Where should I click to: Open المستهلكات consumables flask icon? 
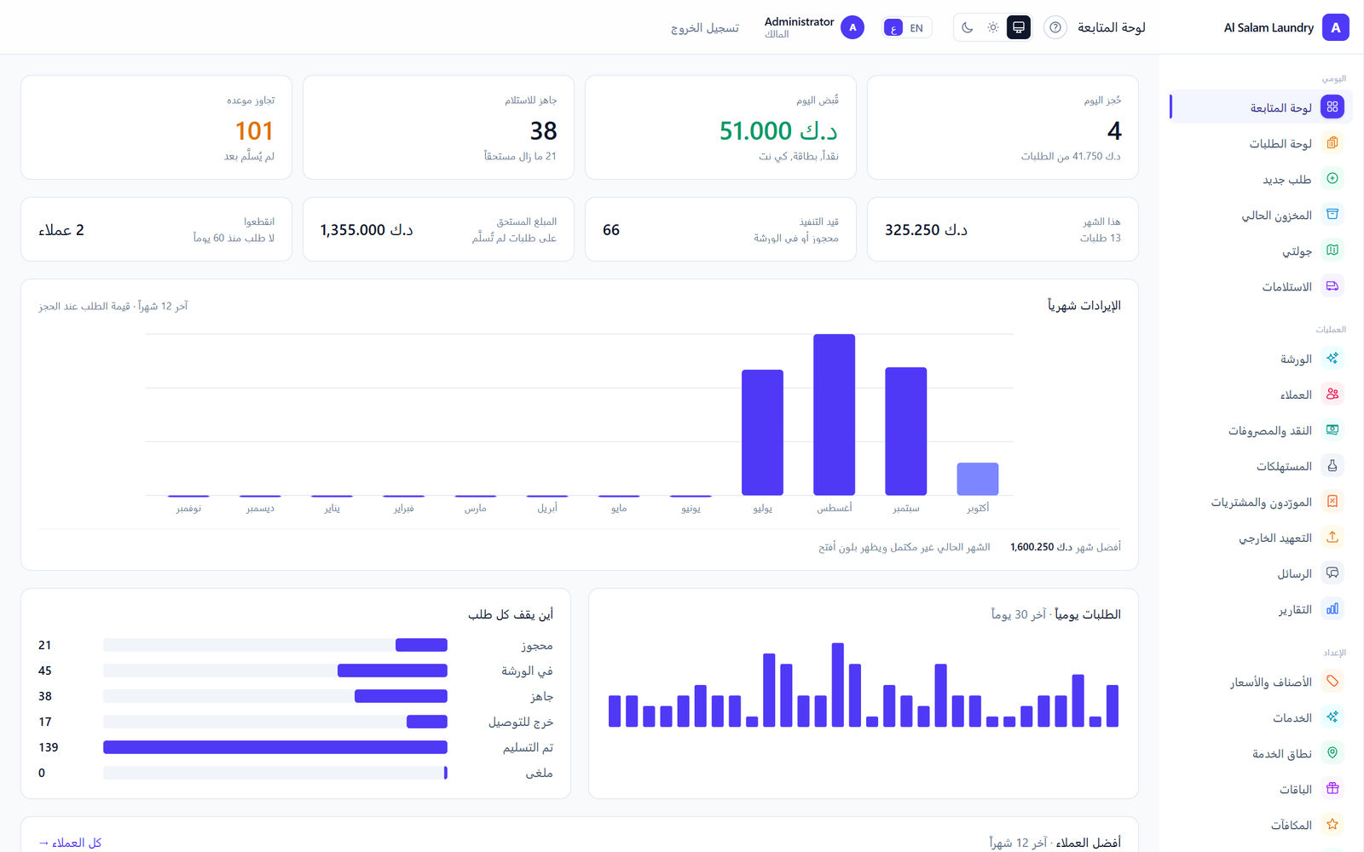pyautogui.click(x=1332, y=465)
